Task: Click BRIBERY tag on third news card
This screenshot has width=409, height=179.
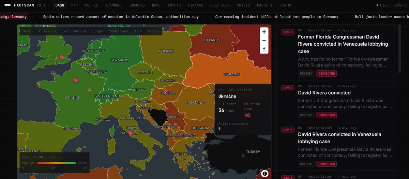Action: point(306,164)
